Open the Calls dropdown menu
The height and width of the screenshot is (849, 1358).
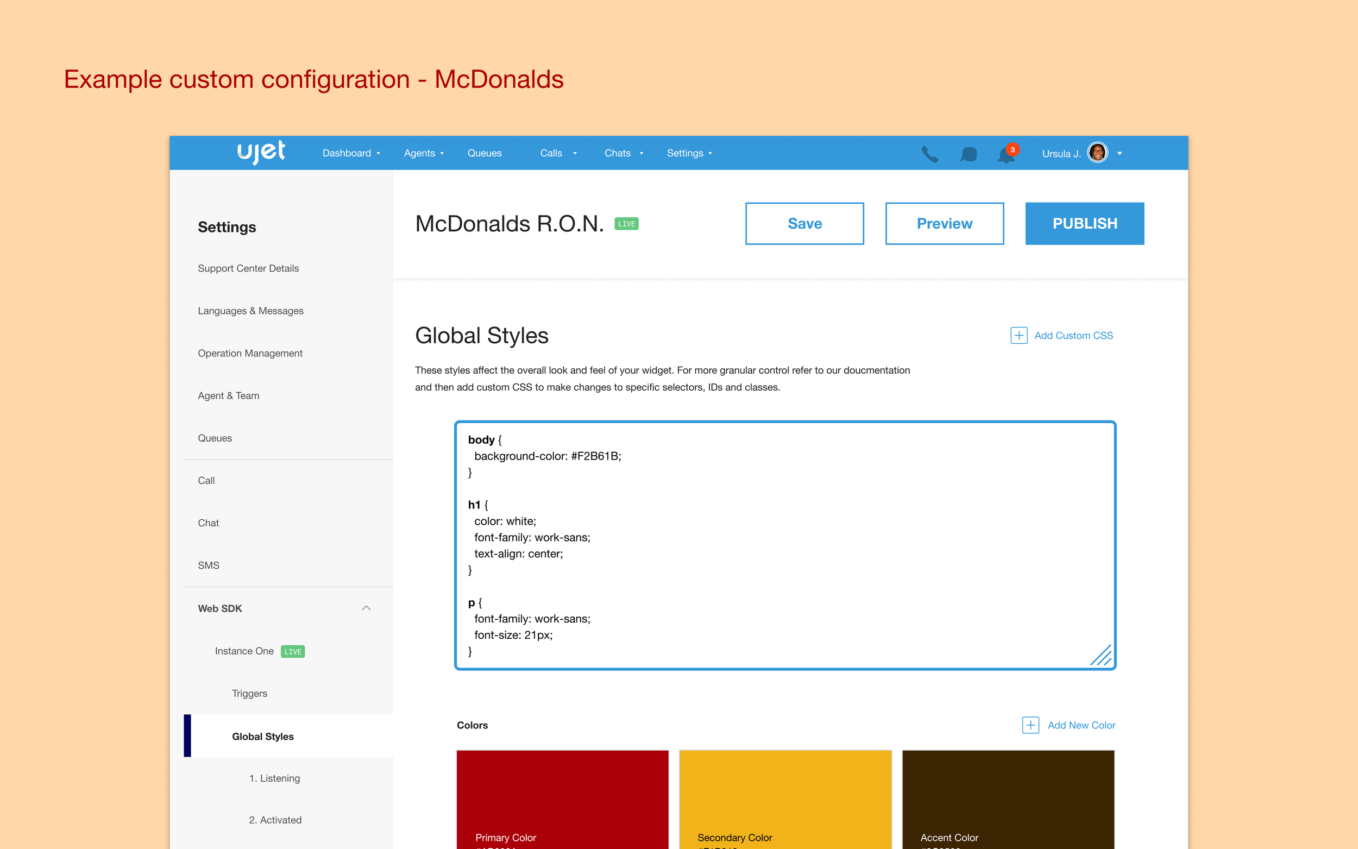558,153
